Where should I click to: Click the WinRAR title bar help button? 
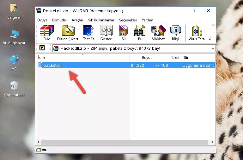(x=194, y=10)
